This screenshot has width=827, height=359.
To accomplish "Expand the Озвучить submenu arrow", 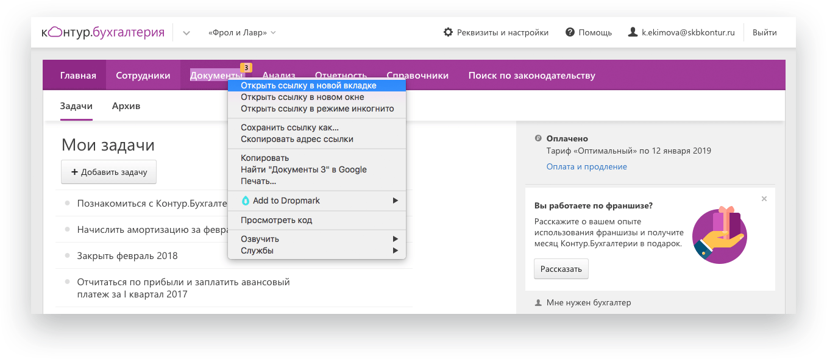I will click(x=395, y=239).
